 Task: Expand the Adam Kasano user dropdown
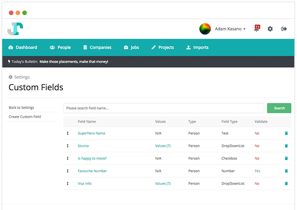click(230, 29)
